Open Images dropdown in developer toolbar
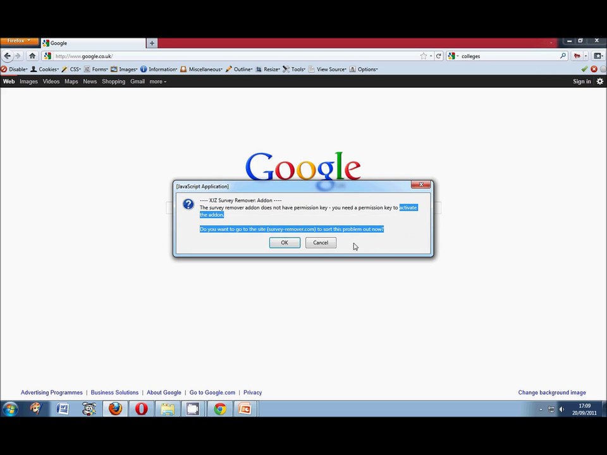 pyautogui.click(x=124, y=70)
